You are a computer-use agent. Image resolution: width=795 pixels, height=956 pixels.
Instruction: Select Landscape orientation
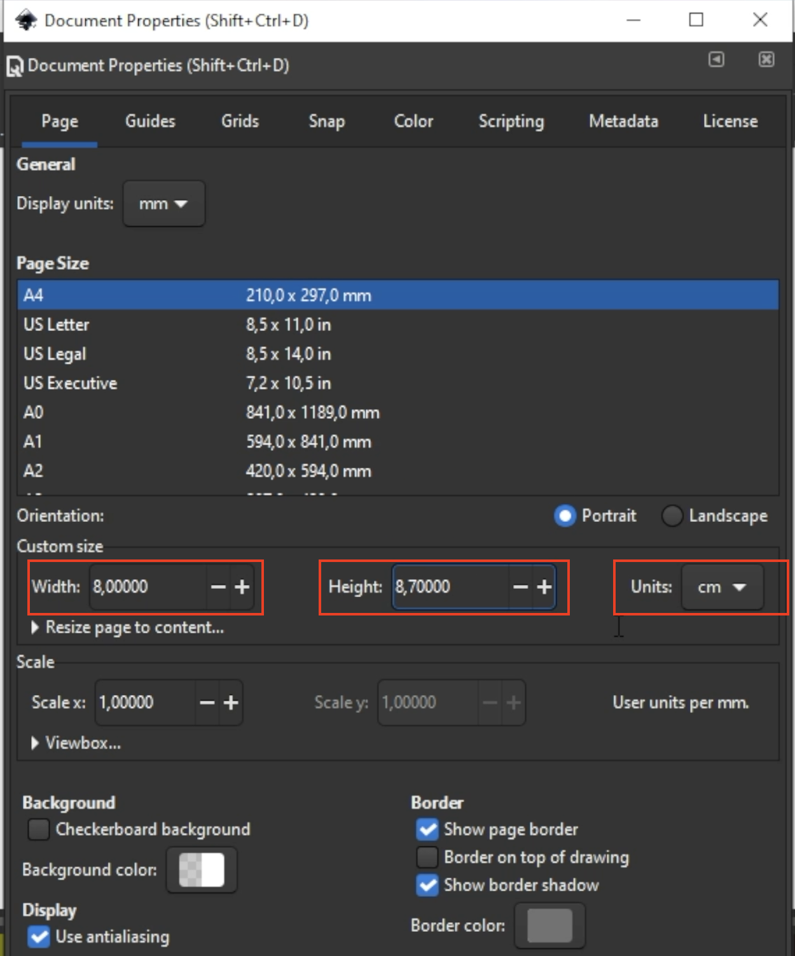point(672,516)
